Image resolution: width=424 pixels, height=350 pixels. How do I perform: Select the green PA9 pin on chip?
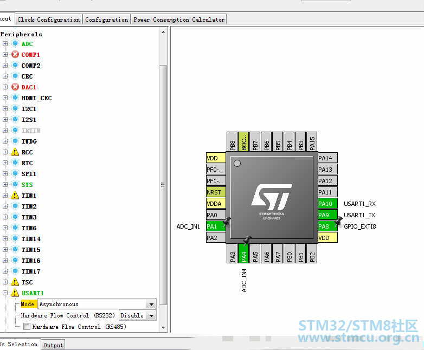pos(327,215)
